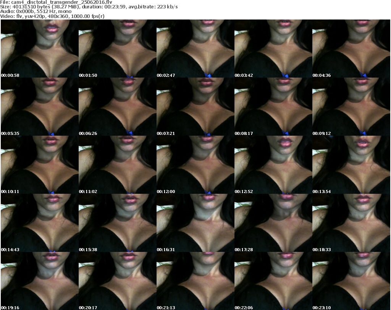The height and width of the screenshot is (310, 391).
Task: Choose the frame at 00:08:17
Action: tap(273, 107)
